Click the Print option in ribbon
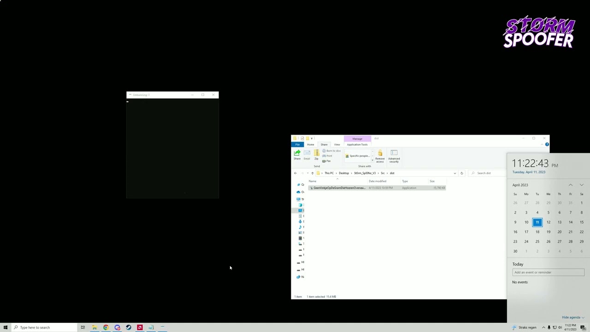This screenshot has height=332, width=590. pos(327,156)
